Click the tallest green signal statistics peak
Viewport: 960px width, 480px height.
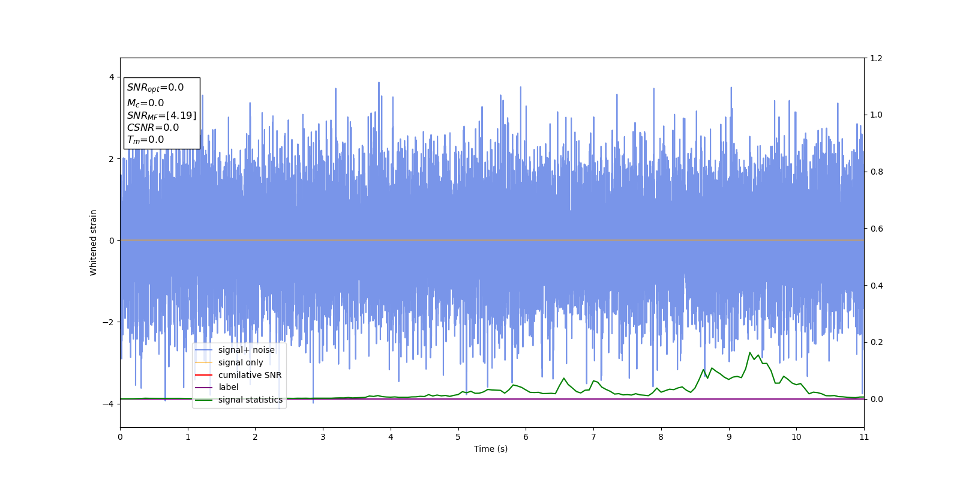click(750, 353)
